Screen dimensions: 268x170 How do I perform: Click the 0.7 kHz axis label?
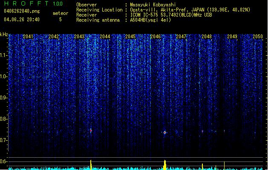click(4, 140)
